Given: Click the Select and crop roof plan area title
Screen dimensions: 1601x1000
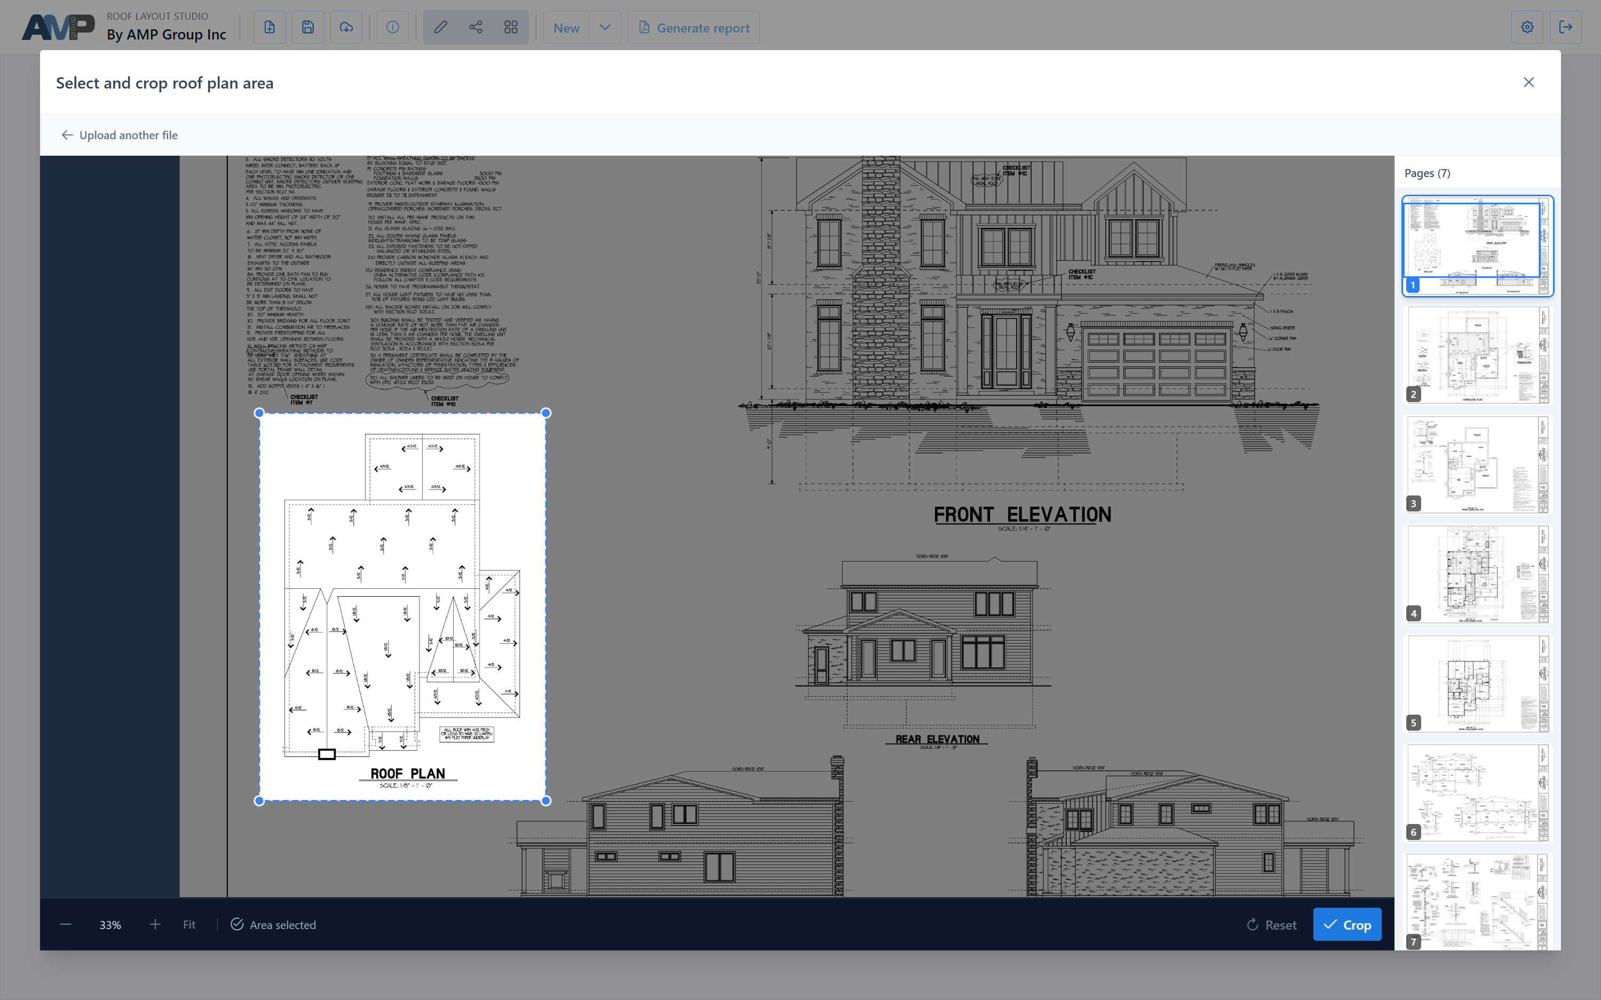Looking at the screenshot, I should [165, 83].
